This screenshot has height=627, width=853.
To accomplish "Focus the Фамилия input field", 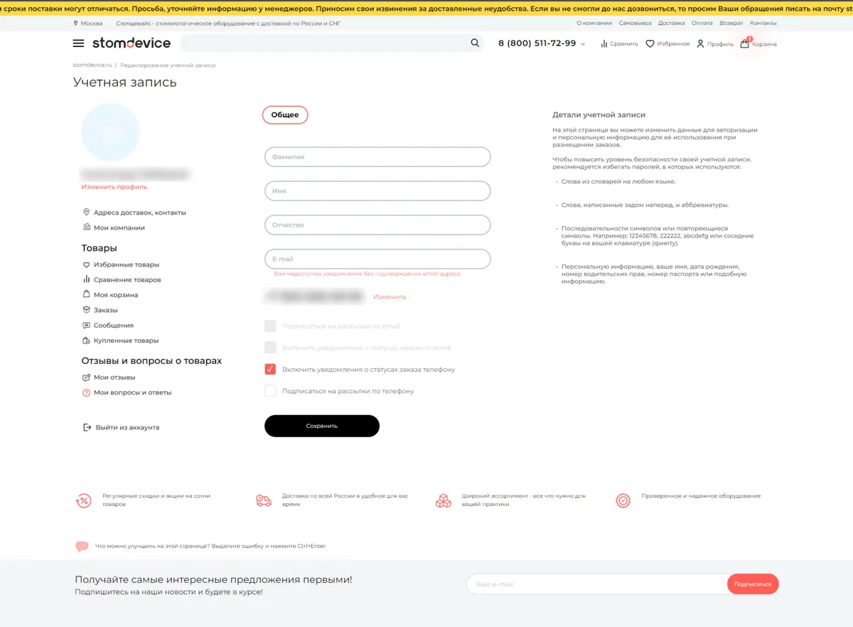I will point(377,156).
